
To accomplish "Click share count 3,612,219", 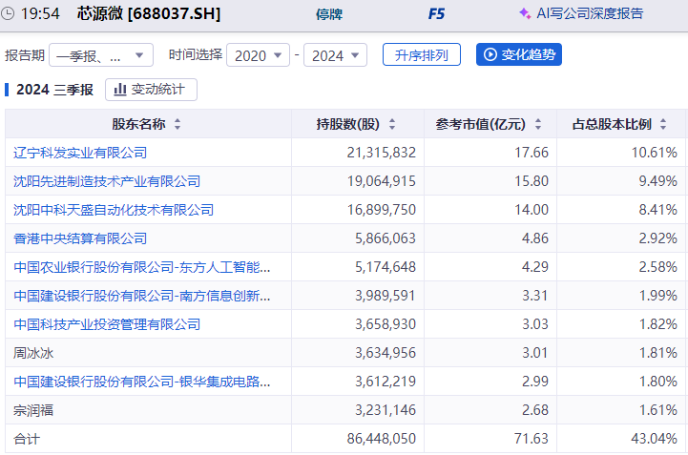I will 386,382.
